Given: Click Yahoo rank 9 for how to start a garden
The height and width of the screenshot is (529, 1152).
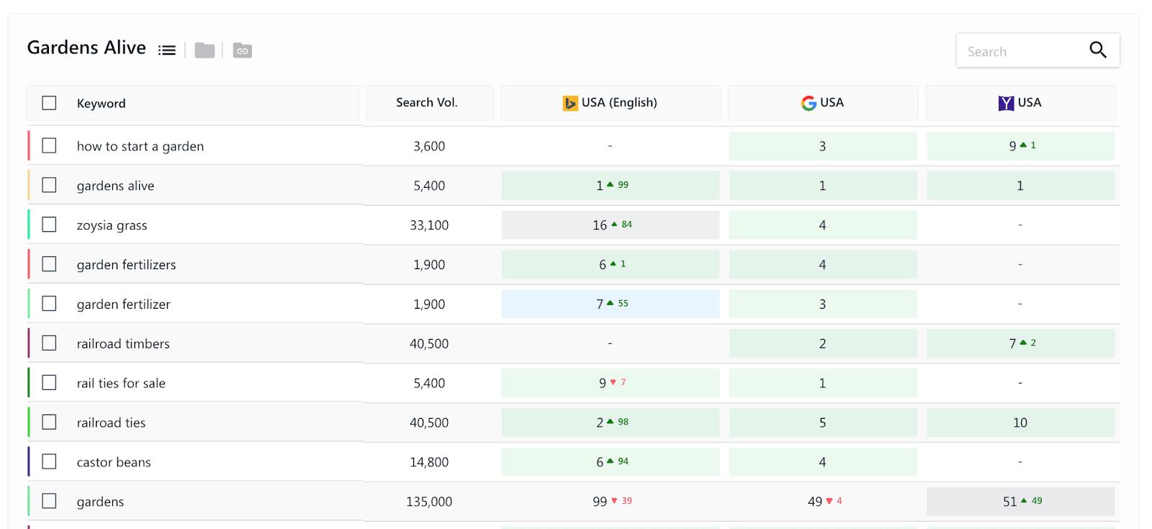Looking at the screenshot, I should point(1020,146).
